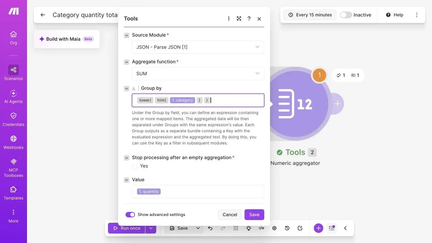
Task: Click the auto-align dots grid icon
Action: [236, 228]
